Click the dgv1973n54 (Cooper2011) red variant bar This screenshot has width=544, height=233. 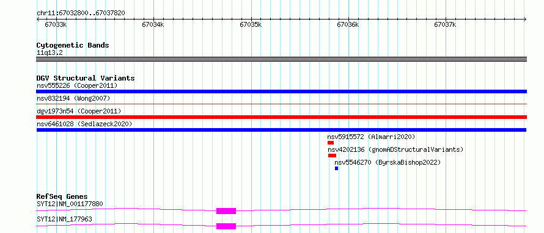tap(281, 117)
